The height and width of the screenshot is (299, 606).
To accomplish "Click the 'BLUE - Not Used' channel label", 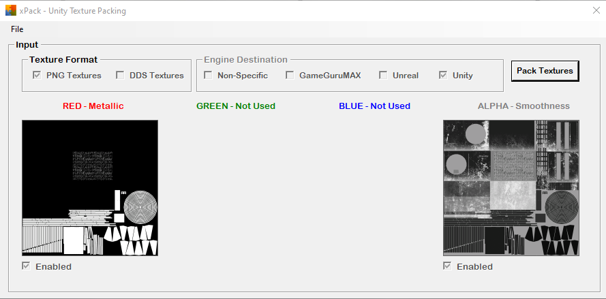I will click(x=374, y=106).
